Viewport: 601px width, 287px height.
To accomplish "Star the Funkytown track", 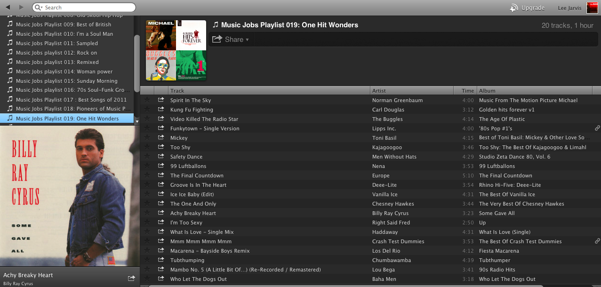I will (147, 128).
